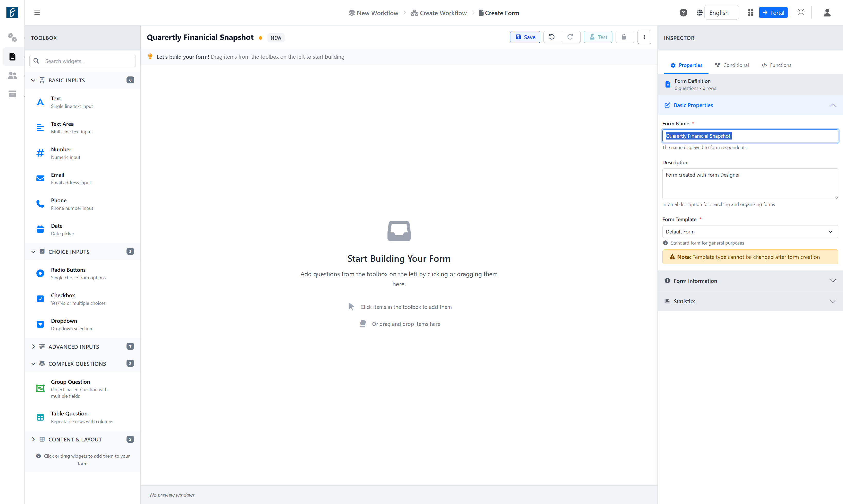The width and height of the screenshot is (843, 504).
Task: Switch to the Functions tab
Action: pyautogui.click(x=776, y=65)
